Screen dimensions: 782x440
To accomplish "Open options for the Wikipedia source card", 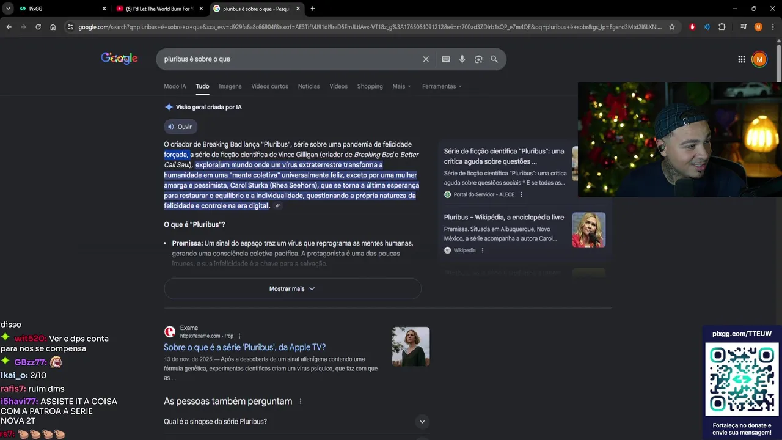I will [x=482, y=250].
